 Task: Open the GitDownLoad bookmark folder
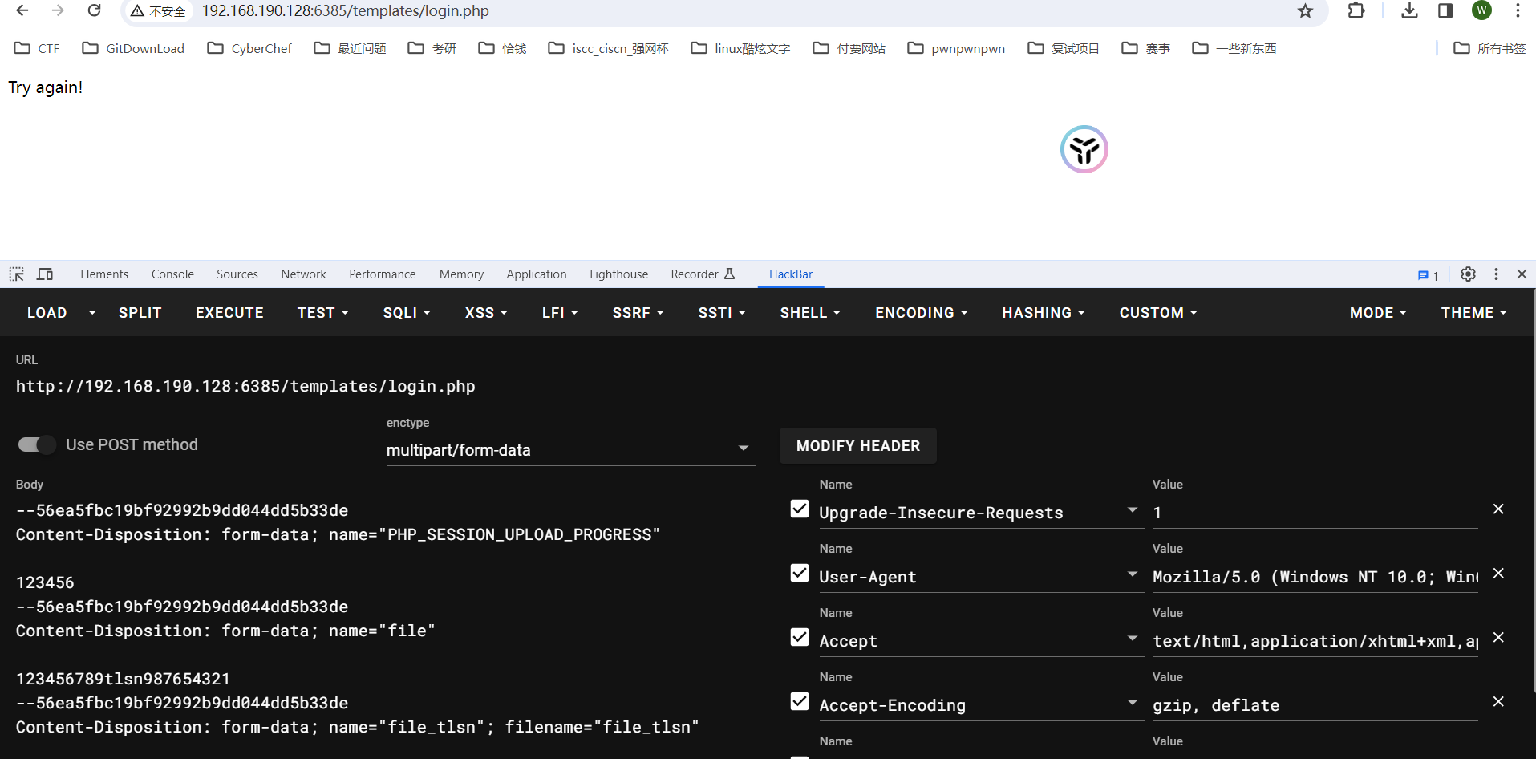(133, 48)
